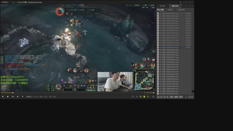The width and height of the screenshot is (233, 131).
Task: Click the first champion portrait under the countdown
Action: (x=70, y=70)
